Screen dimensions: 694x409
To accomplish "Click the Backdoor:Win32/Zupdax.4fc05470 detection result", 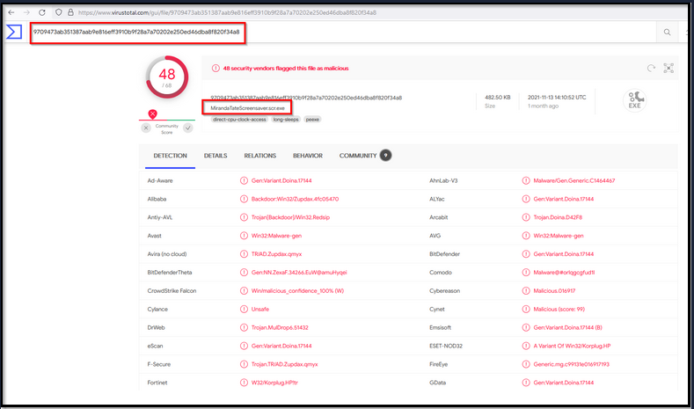I will [x=296, y=199].
